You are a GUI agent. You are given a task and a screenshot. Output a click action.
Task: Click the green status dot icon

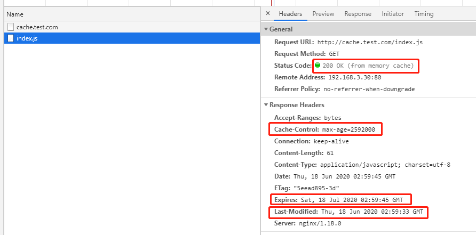click(318, 65)
